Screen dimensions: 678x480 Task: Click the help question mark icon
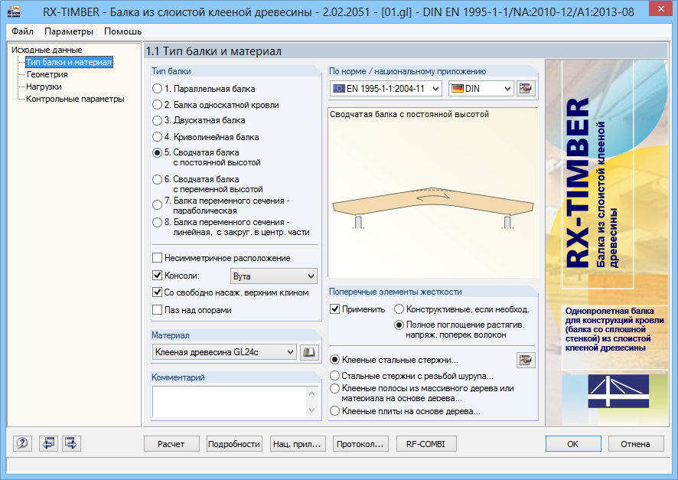pyautogui.click(x=22, y=443)
